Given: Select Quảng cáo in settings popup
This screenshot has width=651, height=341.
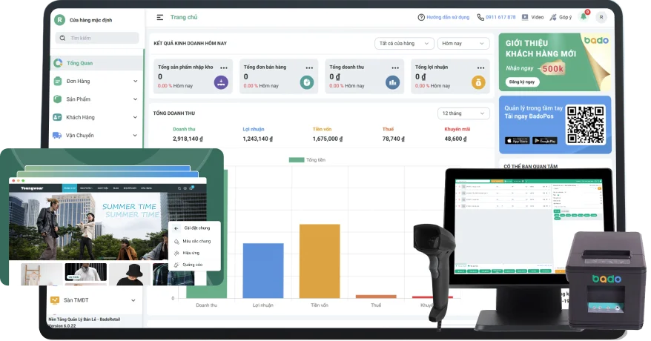Looking at the screenshot, I should coord(194,265).
